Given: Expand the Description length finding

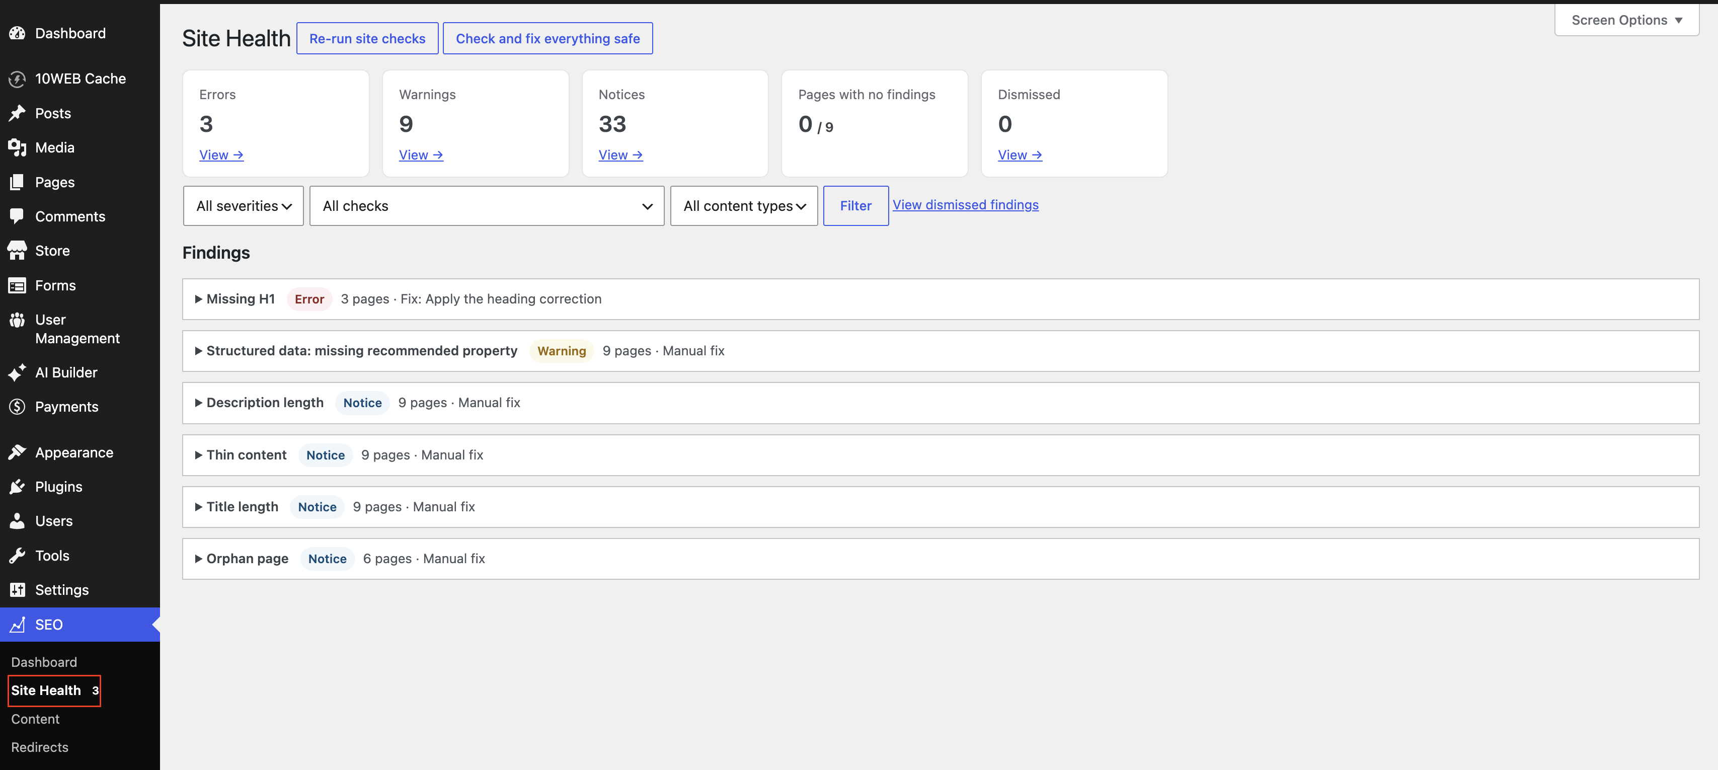Looking at the screenshot, I should 941,403.
